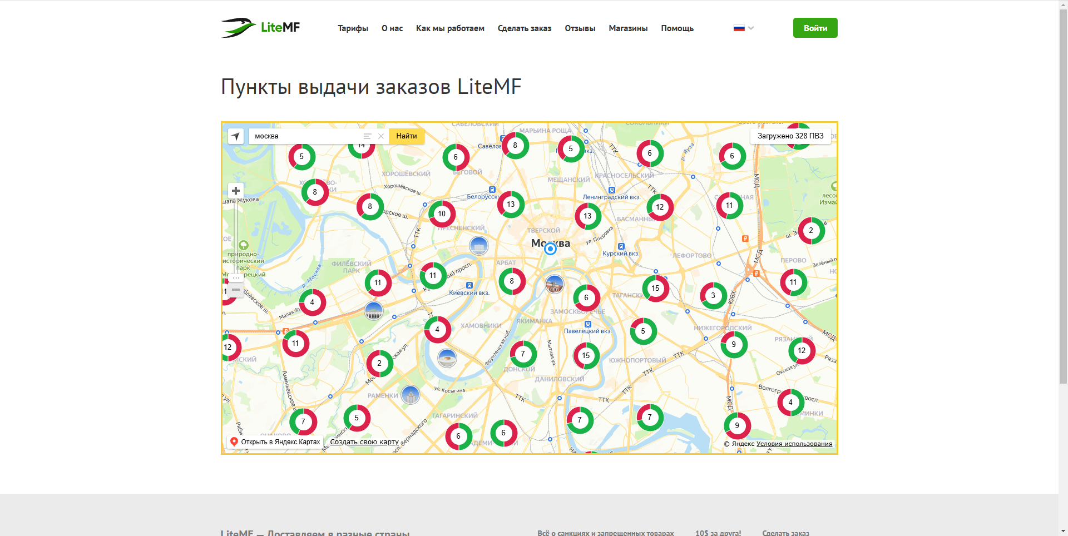
Task: Click the Kremlin landmark icon near Замоскворечье
Action: point(554,285)
